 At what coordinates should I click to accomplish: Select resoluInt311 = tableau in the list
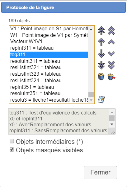(x=49, y=61)
